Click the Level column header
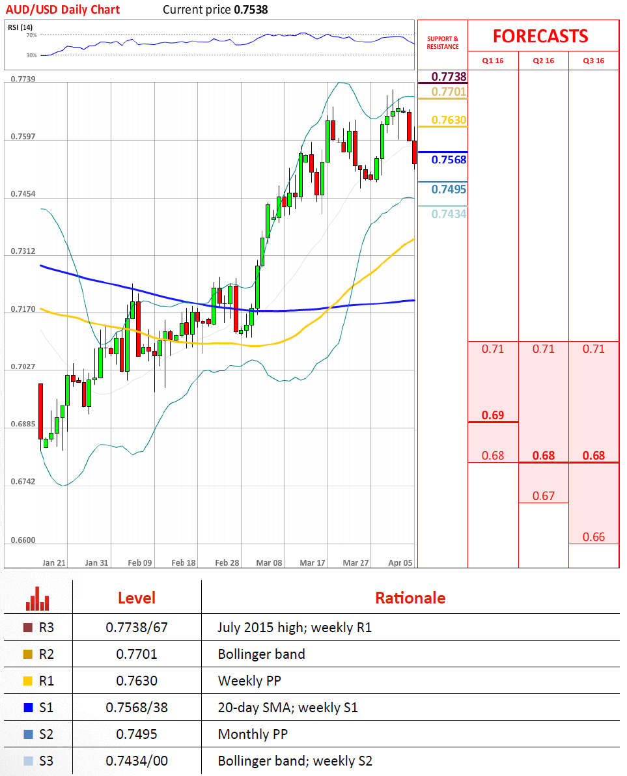The width and height of the screenshot is (627, 776). pos(137,598)
